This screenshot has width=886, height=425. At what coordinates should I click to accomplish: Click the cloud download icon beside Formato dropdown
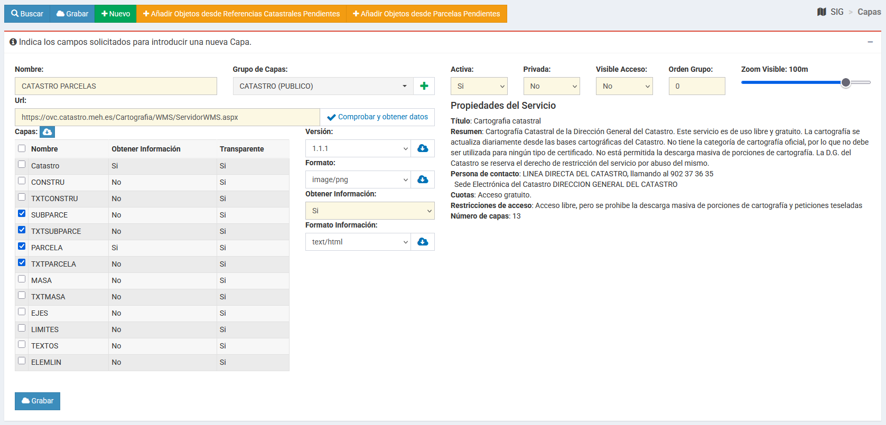pos(423,180)
